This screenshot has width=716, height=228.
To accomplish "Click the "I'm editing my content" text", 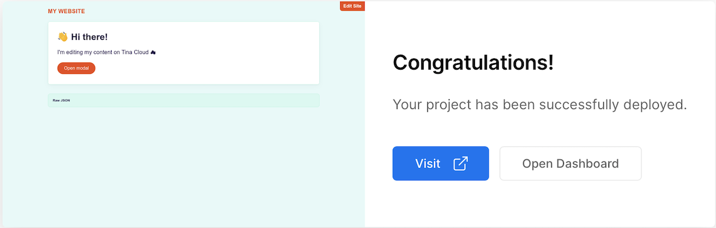I will coord(85,52).
